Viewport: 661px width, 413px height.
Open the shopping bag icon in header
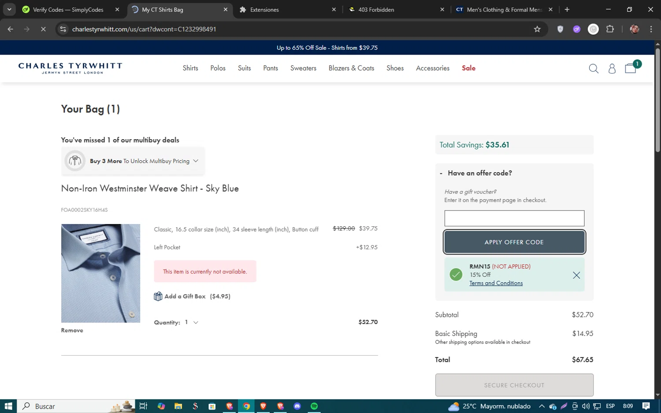(x=631, y=68)
